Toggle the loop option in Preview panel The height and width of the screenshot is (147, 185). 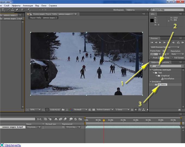coord(178,43)
